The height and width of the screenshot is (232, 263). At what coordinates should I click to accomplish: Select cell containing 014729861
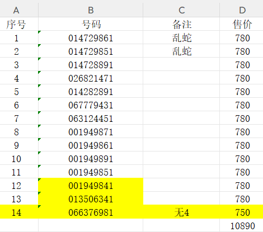pos(91,37)
